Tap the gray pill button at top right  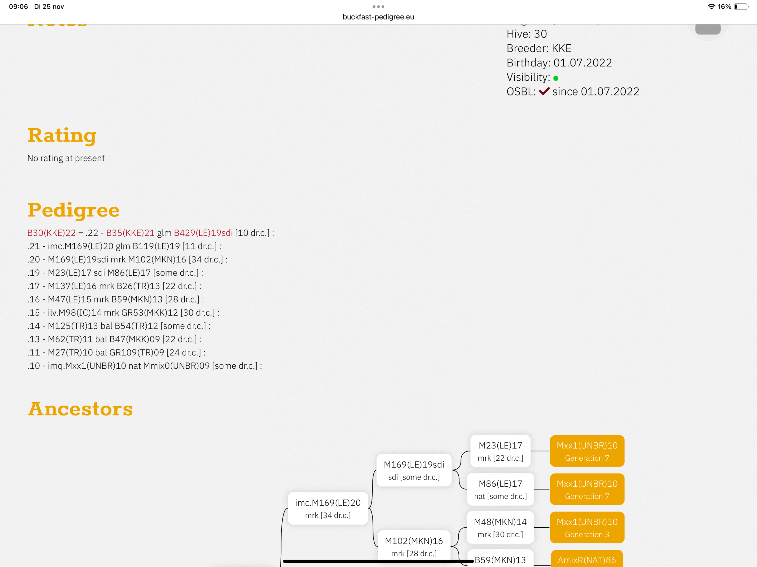pyautogui.click(x=709, y=29)
